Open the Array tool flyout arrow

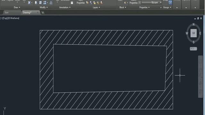coord(47,3)
